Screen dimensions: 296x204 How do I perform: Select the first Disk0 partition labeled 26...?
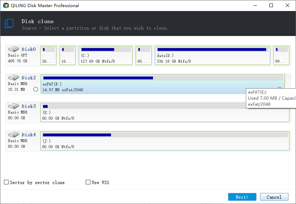click(x=48, y=56)
